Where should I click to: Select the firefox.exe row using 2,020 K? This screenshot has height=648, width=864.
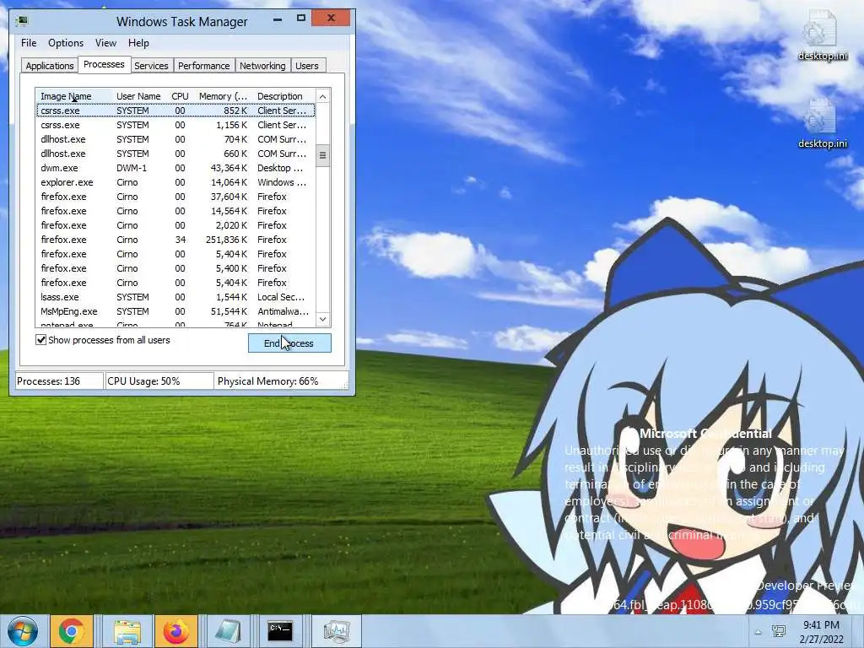click(x=175, y=224)
